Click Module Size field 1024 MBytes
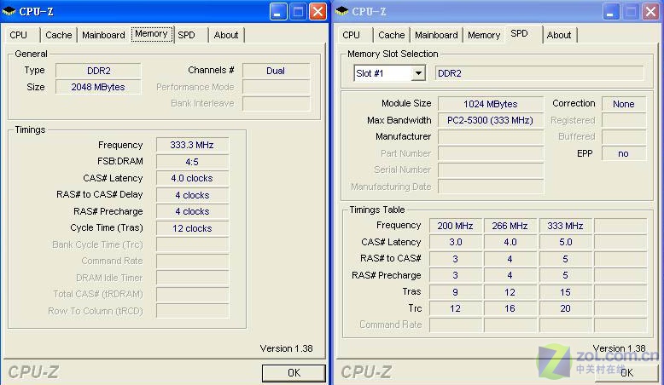Image resolution: width=664 pixels, height=385 pixels. (x=491, y=104)
